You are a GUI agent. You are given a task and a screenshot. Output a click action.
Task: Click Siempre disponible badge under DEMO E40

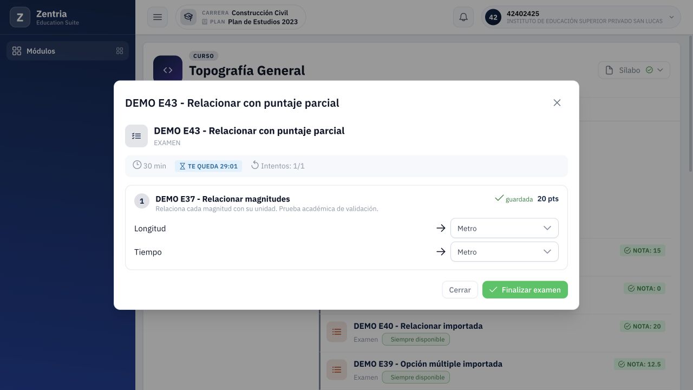[x=416, y=340]
